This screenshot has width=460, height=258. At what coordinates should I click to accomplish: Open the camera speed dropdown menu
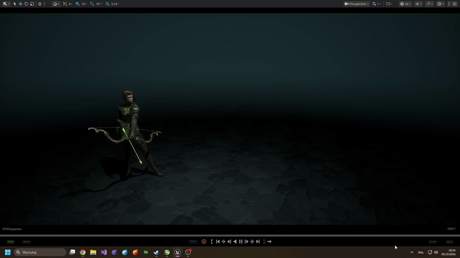click(376, 4)
